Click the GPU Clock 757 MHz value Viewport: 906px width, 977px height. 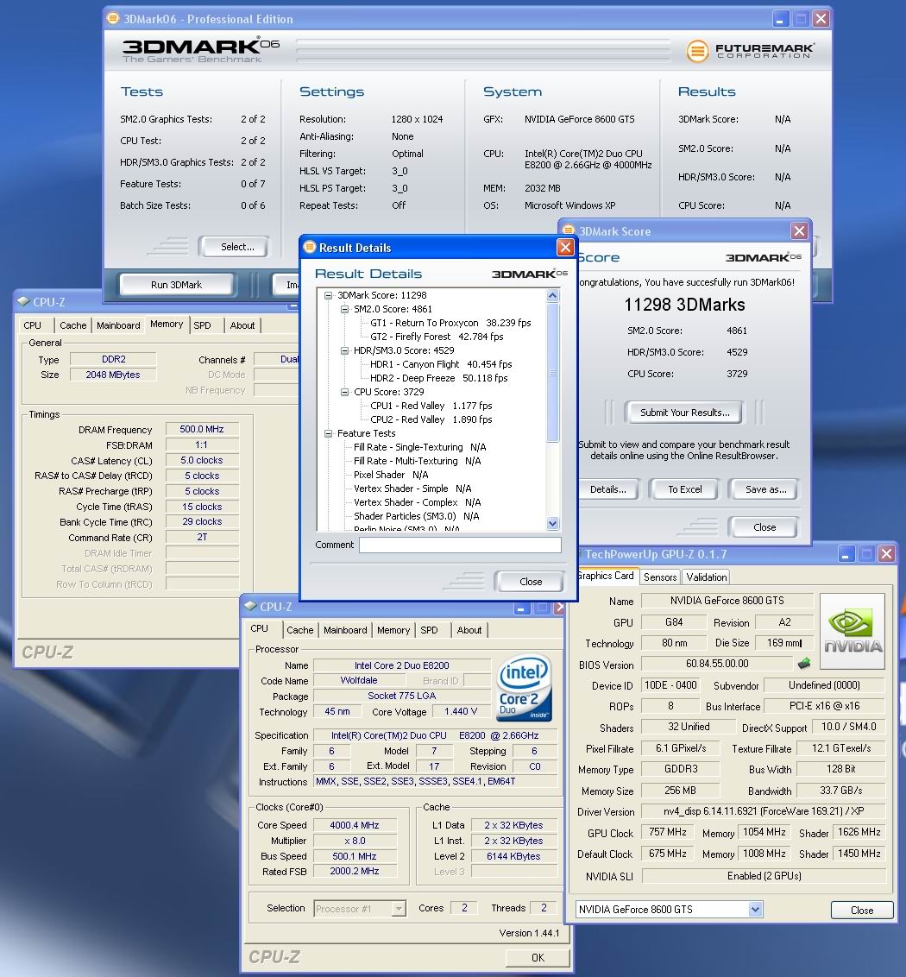(x=667, y=833)
